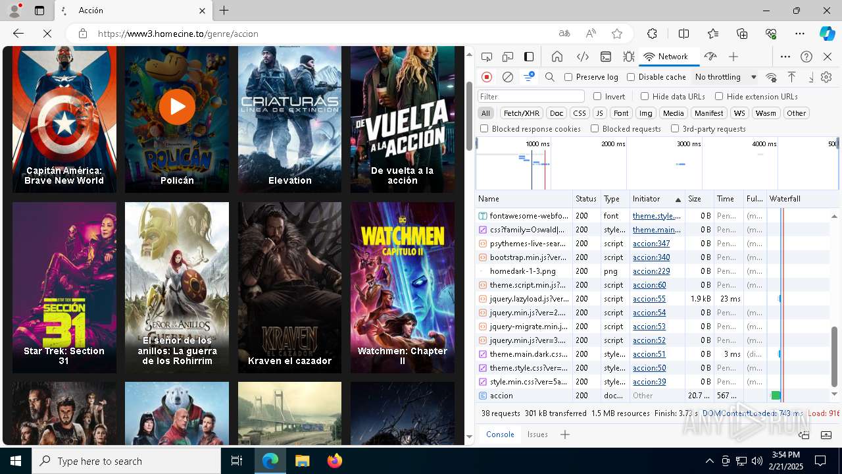Screen dimensions: 842x474
Task: Click Export HAR download arrow icon
Action: click(810, 77)
